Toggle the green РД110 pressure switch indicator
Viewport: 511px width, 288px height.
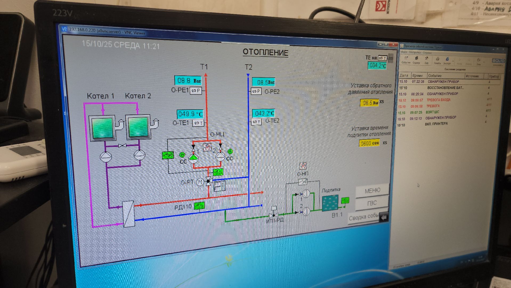199,206
